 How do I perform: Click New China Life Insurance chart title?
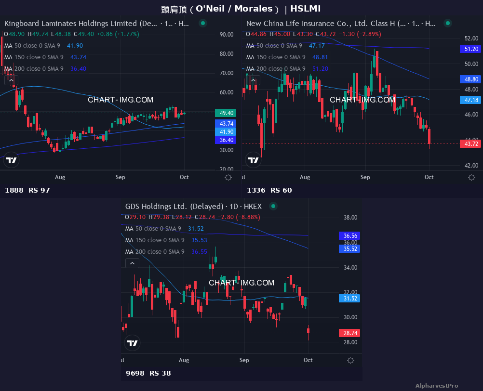tap(341, 24)
